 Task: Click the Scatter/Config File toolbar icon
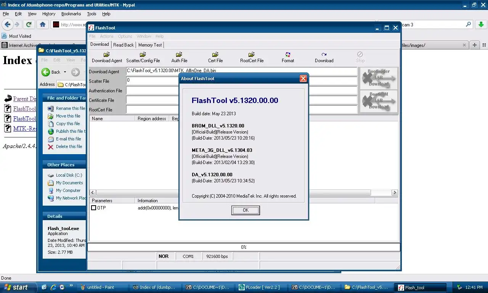(x=143, y=57)
